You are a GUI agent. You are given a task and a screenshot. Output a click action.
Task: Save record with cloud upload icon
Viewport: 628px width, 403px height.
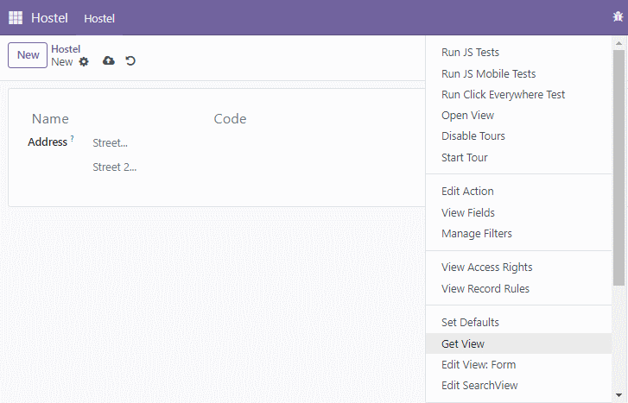coord(109,60)
